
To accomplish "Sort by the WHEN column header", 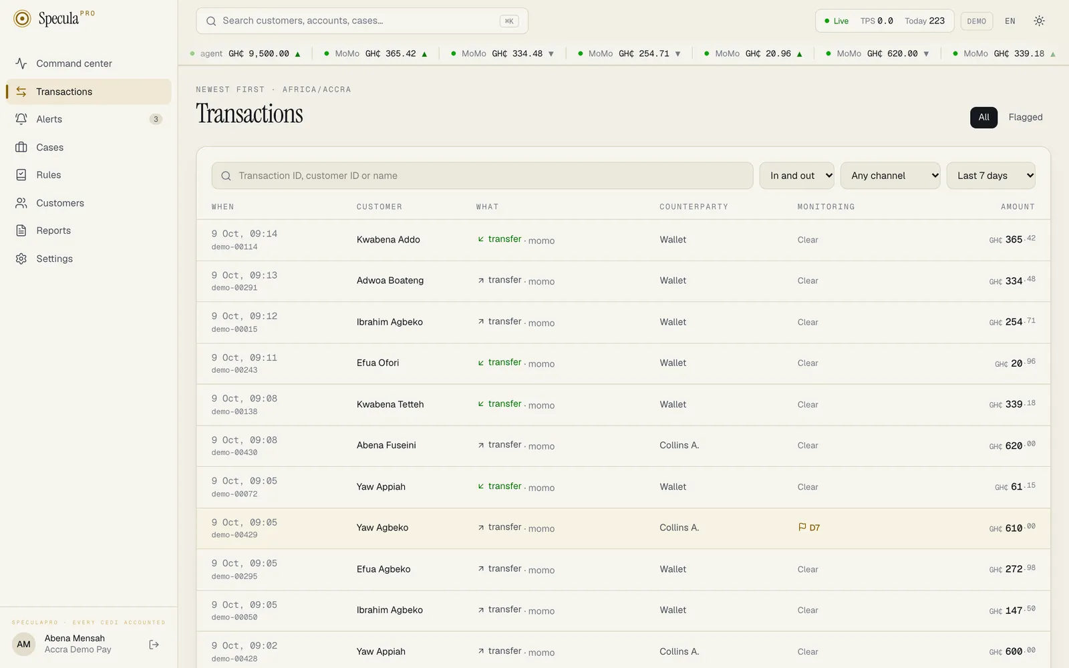I will coord(223,207).
